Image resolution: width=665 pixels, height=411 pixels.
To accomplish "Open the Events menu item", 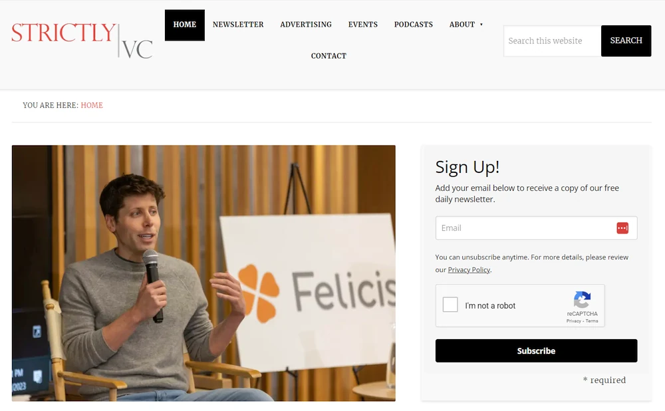I will pos(363,25).
